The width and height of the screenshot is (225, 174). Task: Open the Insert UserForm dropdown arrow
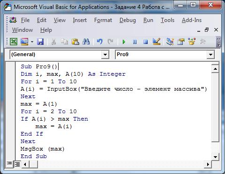point(32,42)
